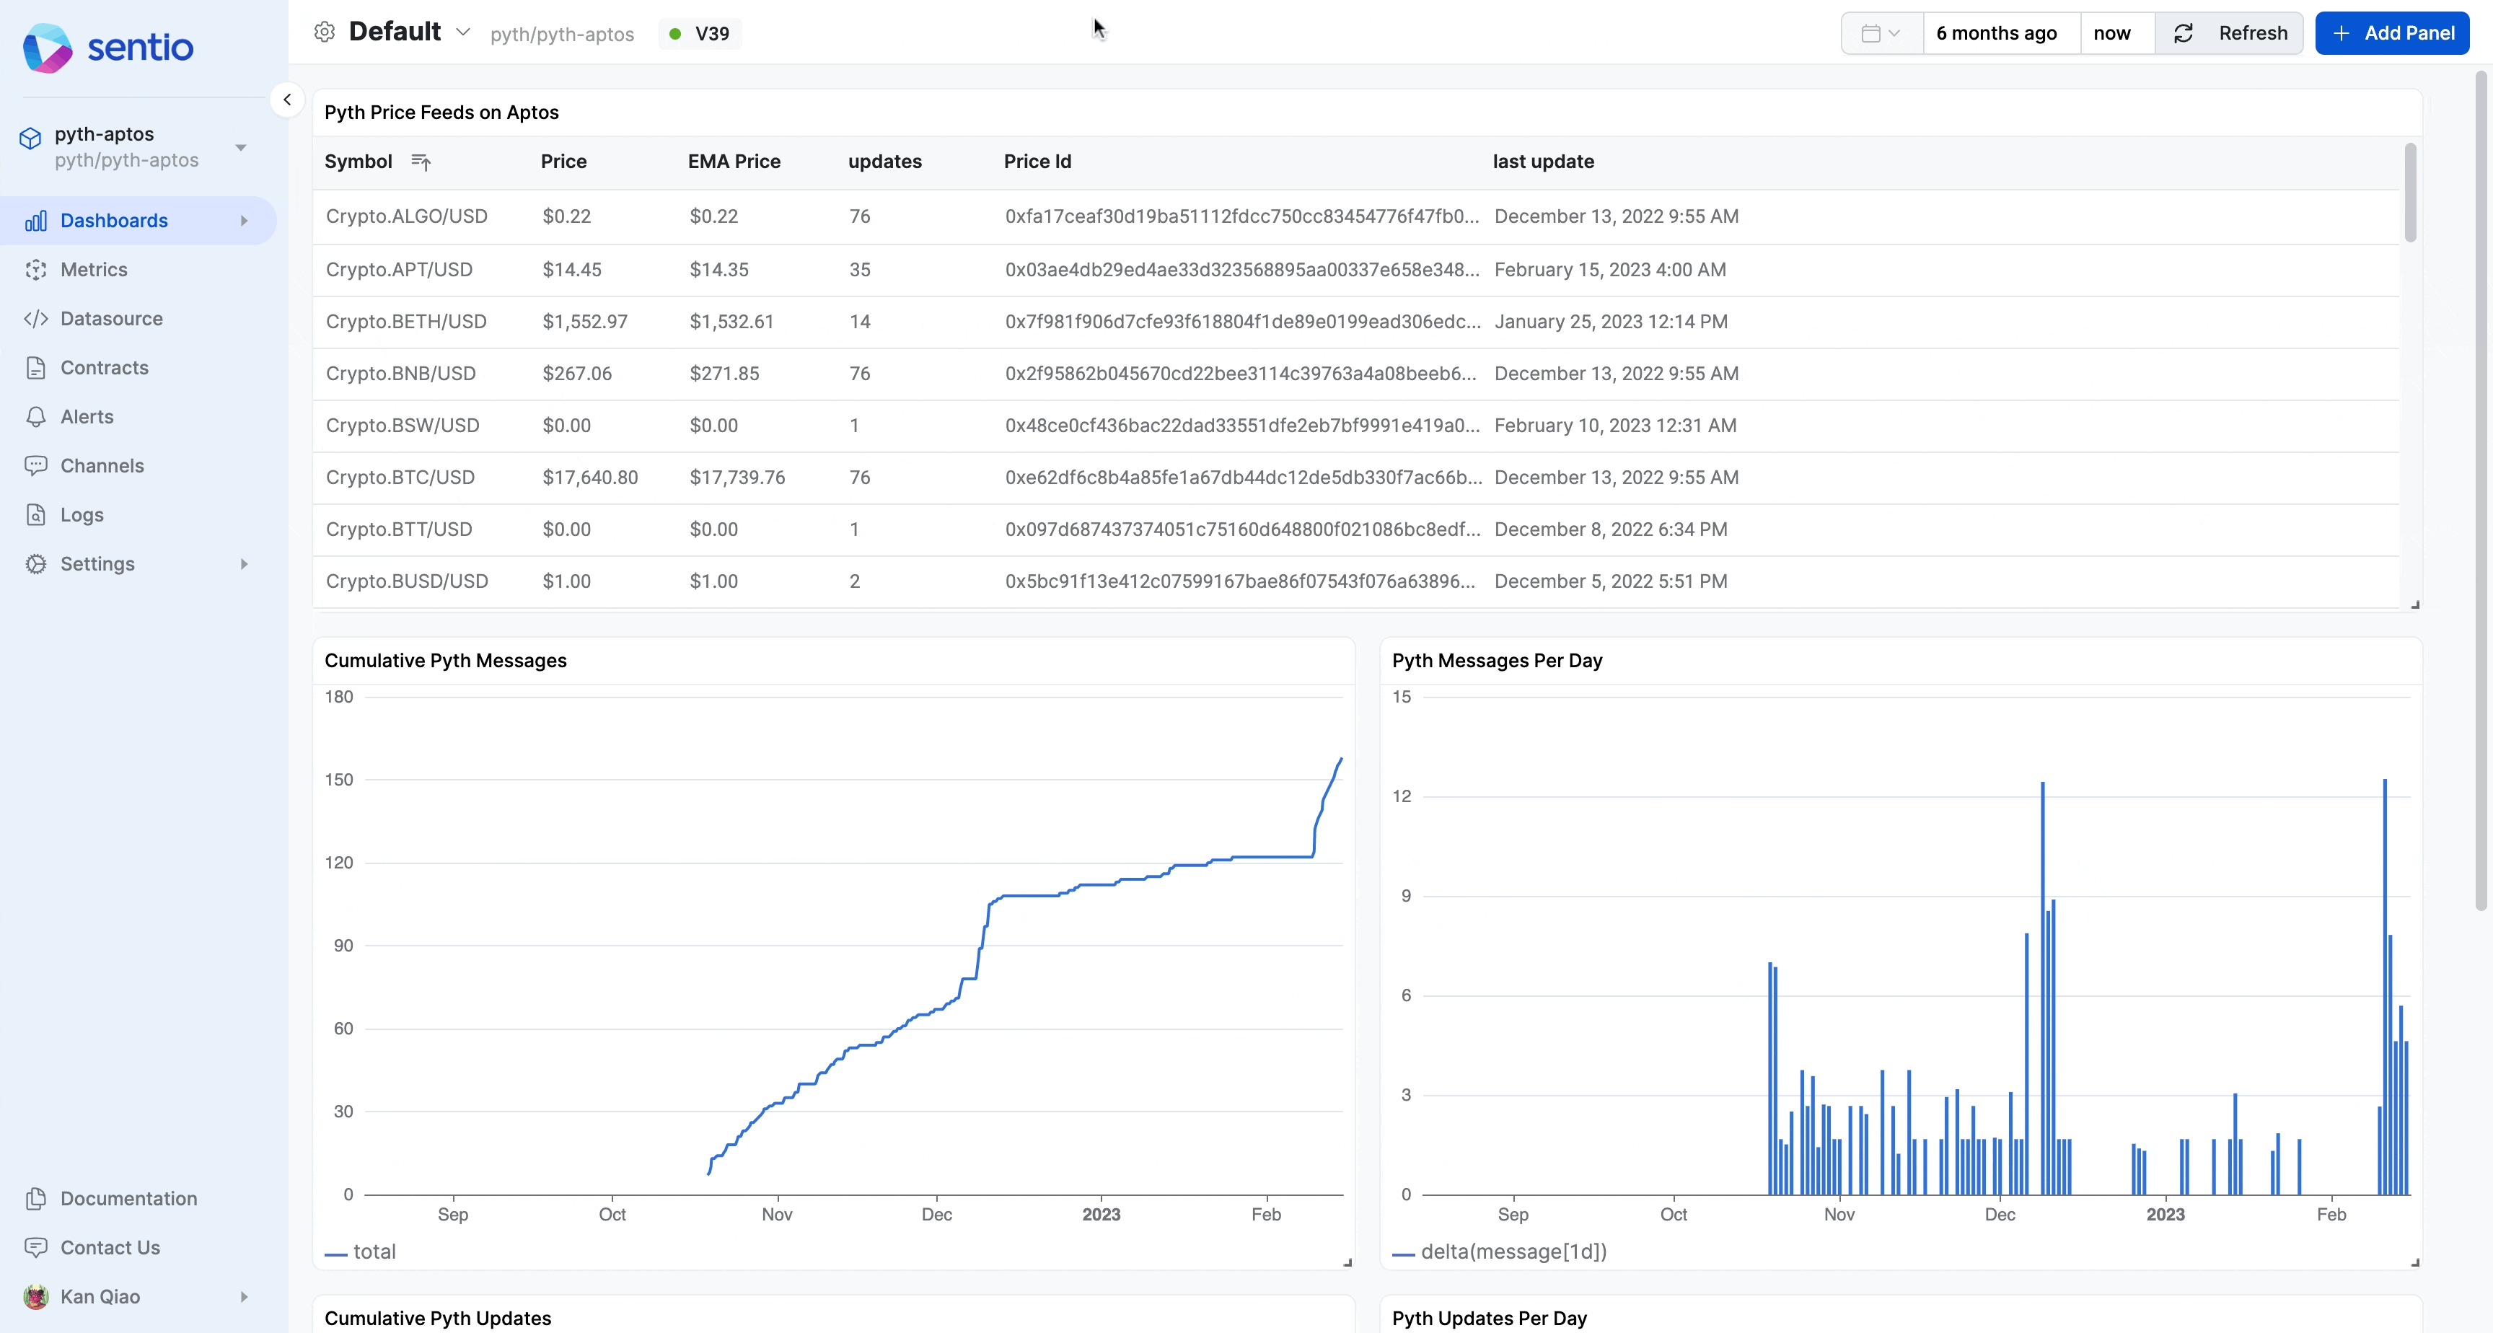Expand the Default dashboard dropdown

click(x=464, y=32)
